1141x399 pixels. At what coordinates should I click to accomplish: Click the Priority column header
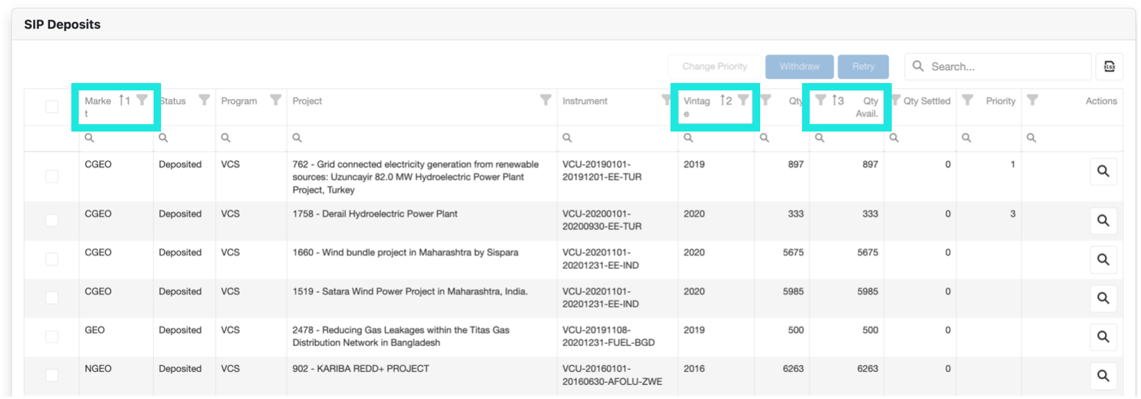point(1001,101)
